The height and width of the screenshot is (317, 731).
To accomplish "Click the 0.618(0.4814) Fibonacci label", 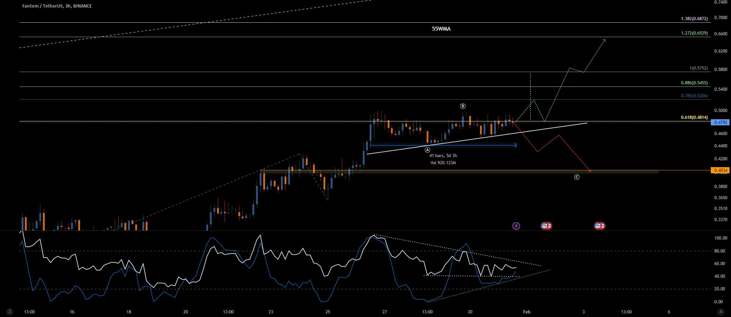I will (x=694, y=117).
